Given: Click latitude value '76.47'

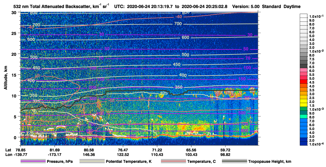Looking at the screenshot, I should tap(123, 150).
